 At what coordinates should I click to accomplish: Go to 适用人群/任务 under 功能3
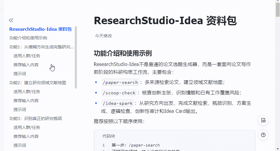[x=27, y=127]
